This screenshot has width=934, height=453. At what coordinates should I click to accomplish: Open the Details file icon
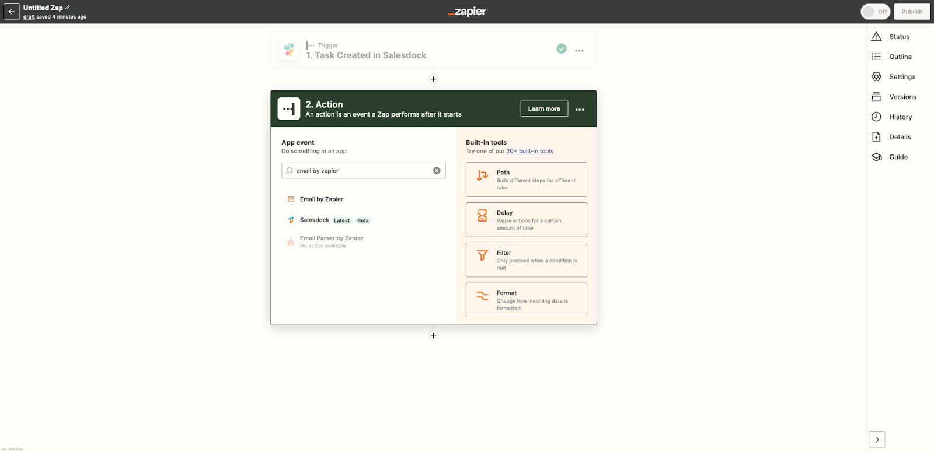(x=876, y=137)
